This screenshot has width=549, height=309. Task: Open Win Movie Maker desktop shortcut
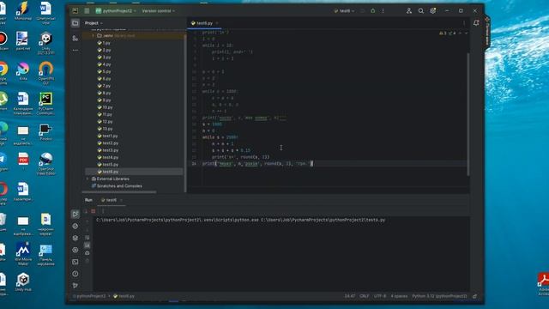pyautogui.click(x=23, y=254)
